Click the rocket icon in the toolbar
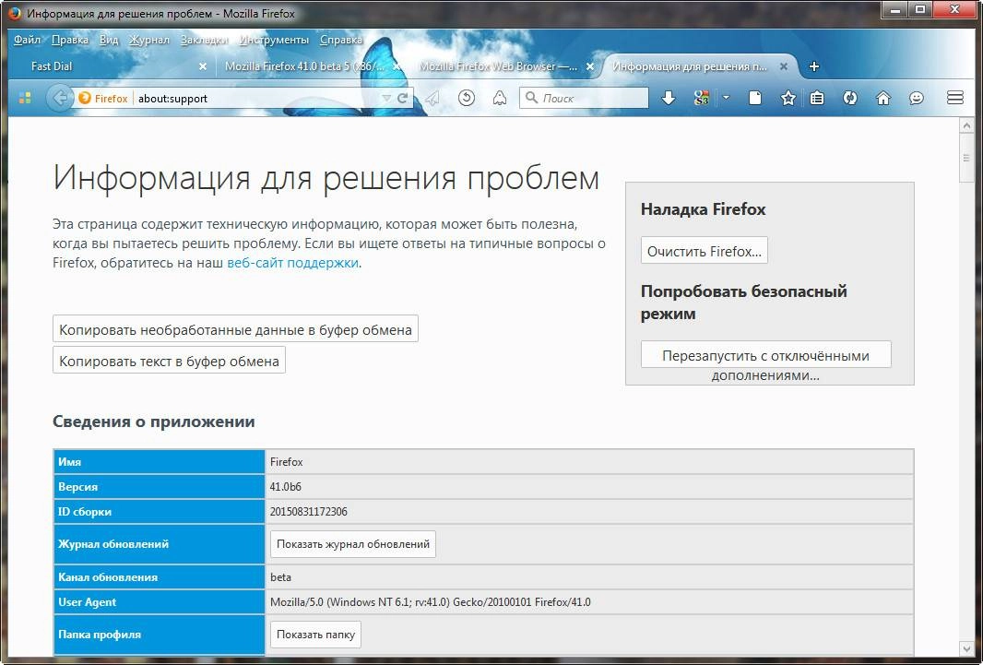 pos(500,99)
